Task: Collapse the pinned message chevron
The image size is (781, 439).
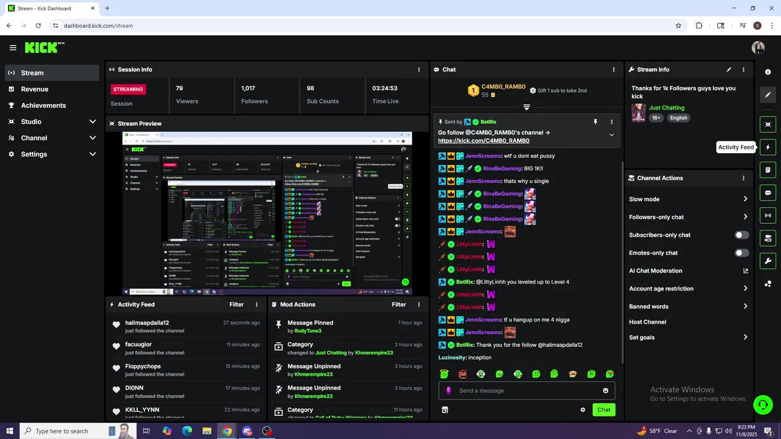Action: 611,135
